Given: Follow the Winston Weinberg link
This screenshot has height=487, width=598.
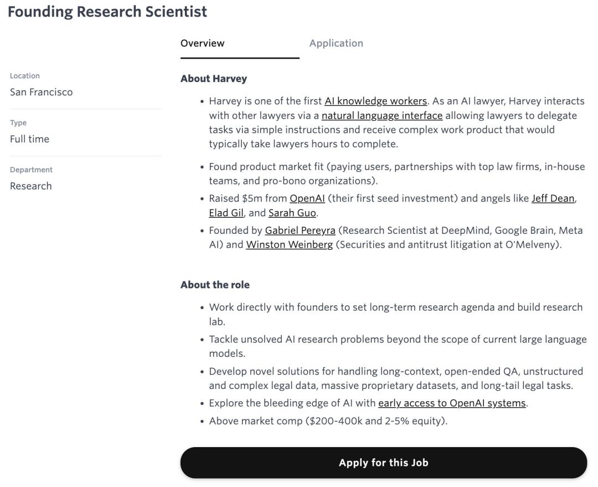Looking at the screenshot, I should 289,244.
